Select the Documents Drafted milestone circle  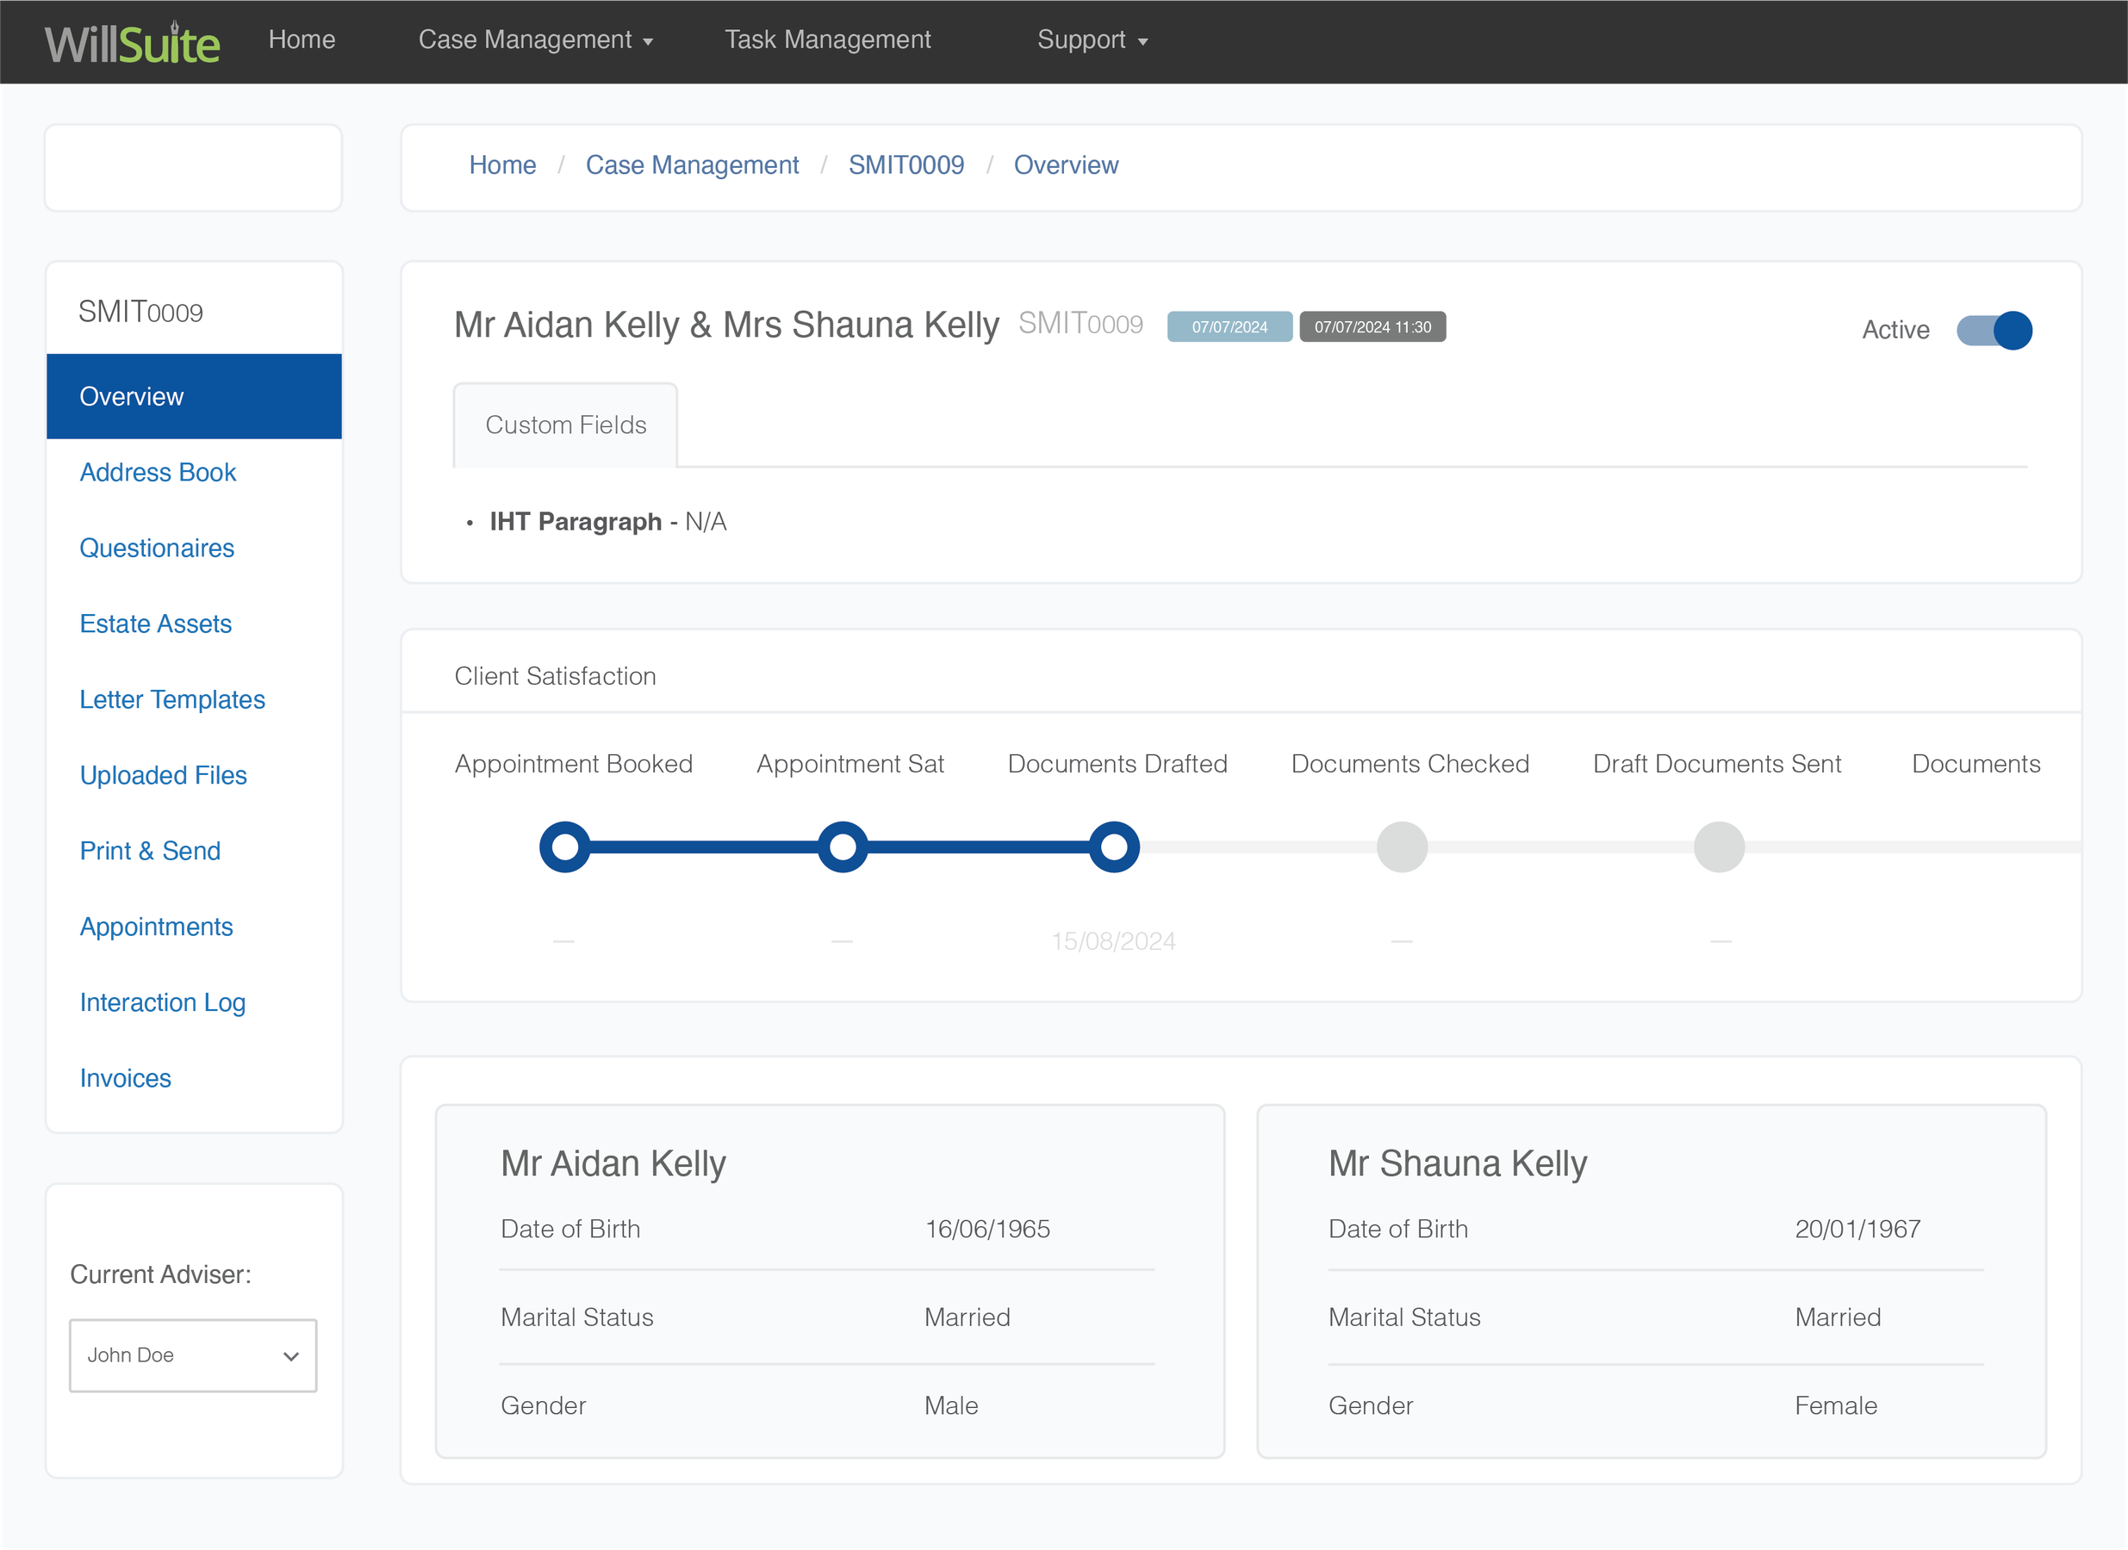(1113, 846)
